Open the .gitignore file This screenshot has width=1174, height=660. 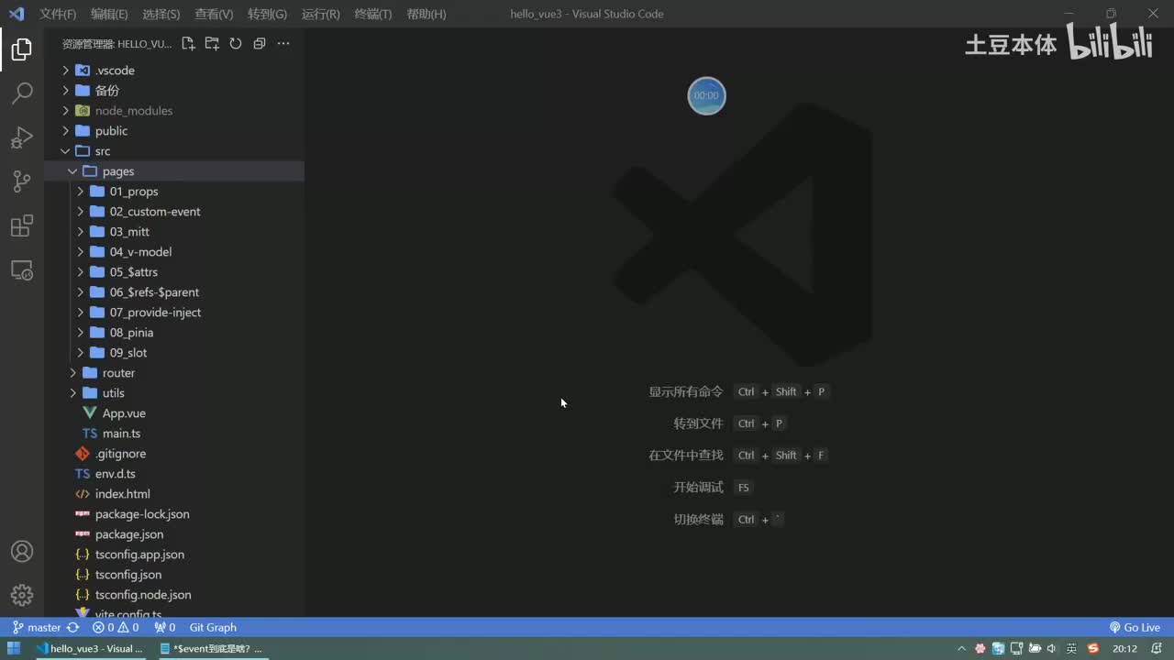pos(174,454)
